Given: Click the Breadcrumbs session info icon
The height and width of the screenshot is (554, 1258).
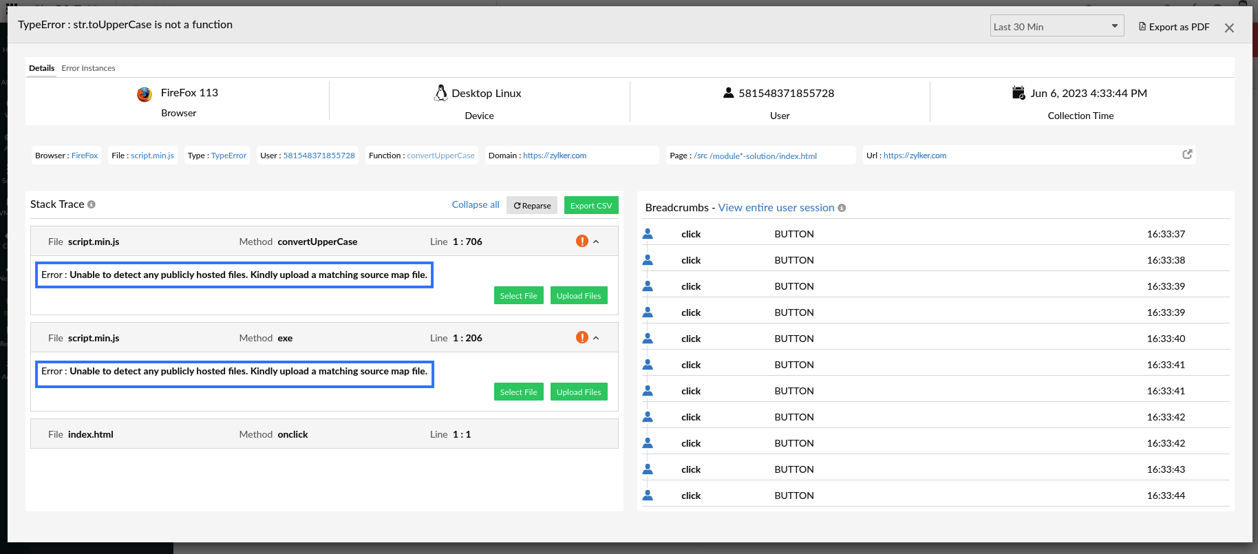Looking at the screenshot, I should (842, 208).
